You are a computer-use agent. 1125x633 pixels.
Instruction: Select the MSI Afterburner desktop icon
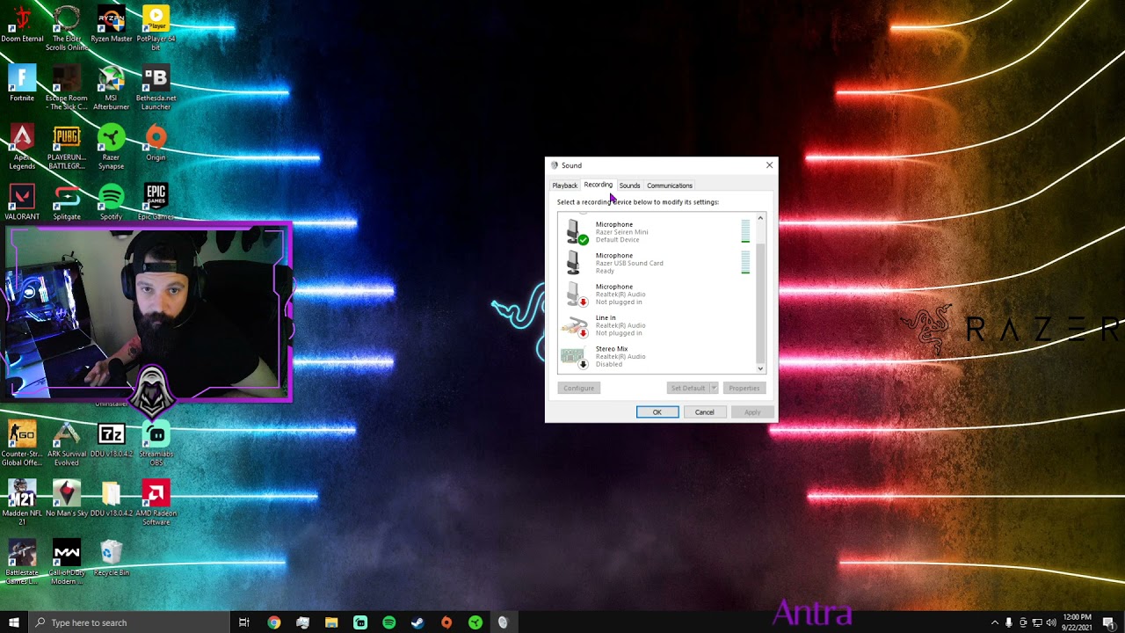tap(112, 88)
